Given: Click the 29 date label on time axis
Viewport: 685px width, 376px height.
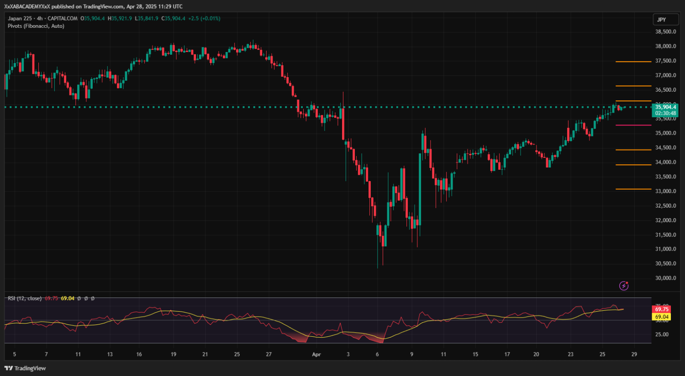Looking at the screenshot, I should pyautogui.click(x=634, y=355).
